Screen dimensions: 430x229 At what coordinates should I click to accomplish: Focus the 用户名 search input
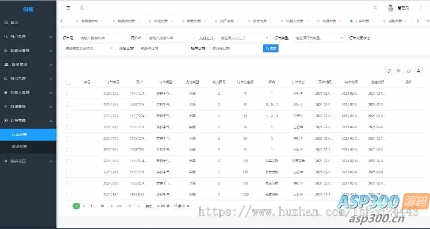[170, 38]
